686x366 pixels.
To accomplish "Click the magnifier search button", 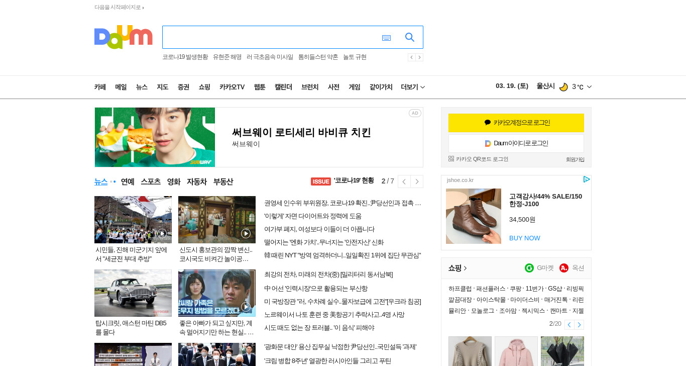I will pos(410,37).
